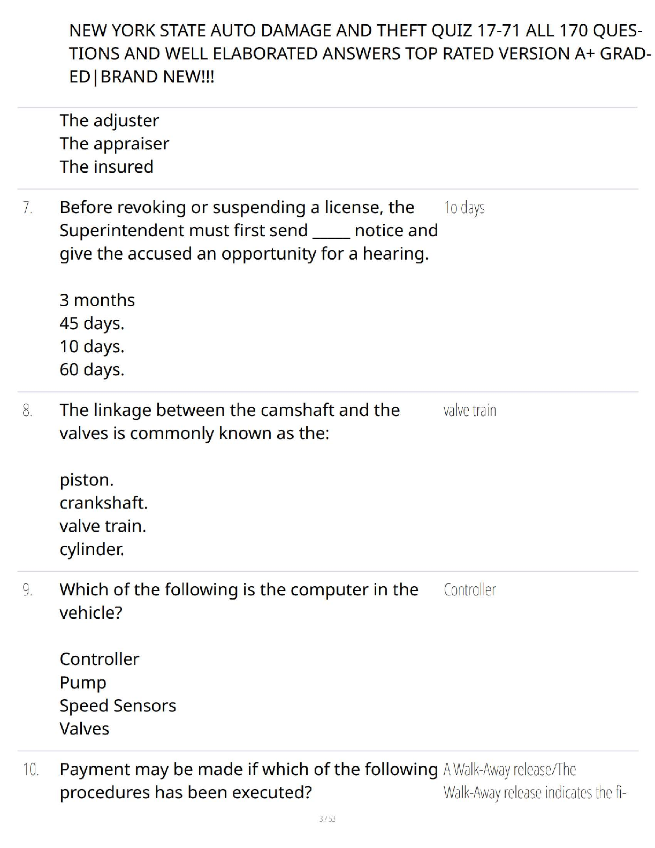Click question number 8

pyautogui.click(x=28, y=410)
